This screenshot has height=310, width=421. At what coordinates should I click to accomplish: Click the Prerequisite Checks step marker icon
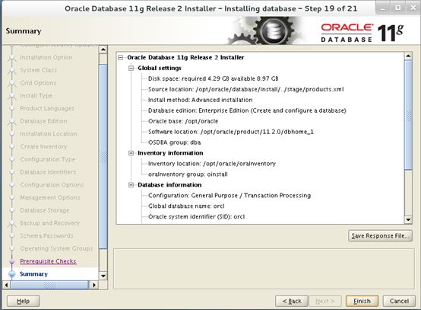click(12, 261)
